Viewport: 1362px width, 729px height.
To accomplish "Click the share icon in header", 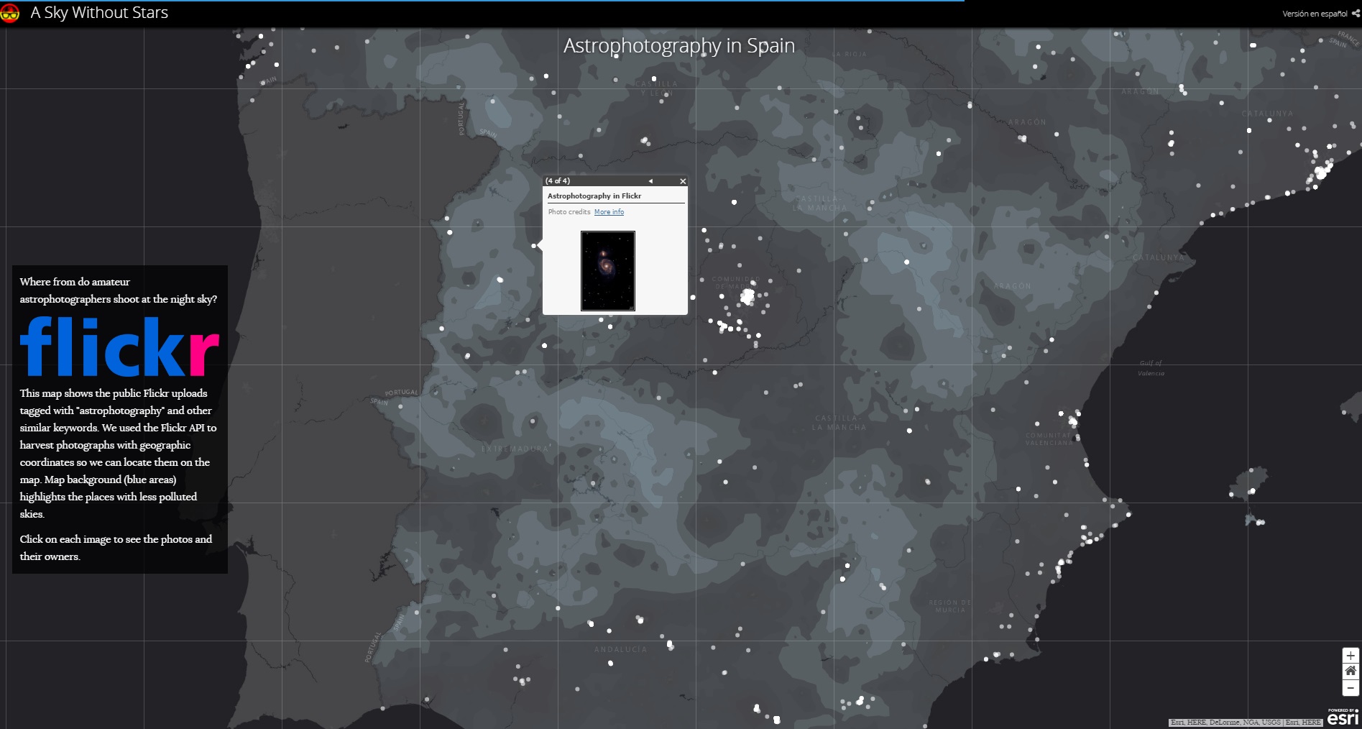I will pyautogui.click(x=1356, y=13).
